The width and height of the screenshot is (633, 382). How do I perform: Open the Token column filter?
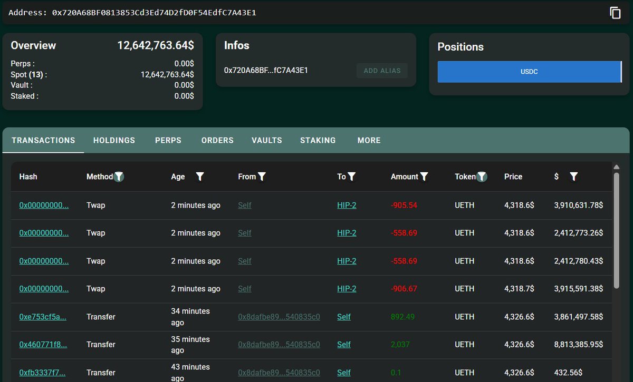click(482, 177)
